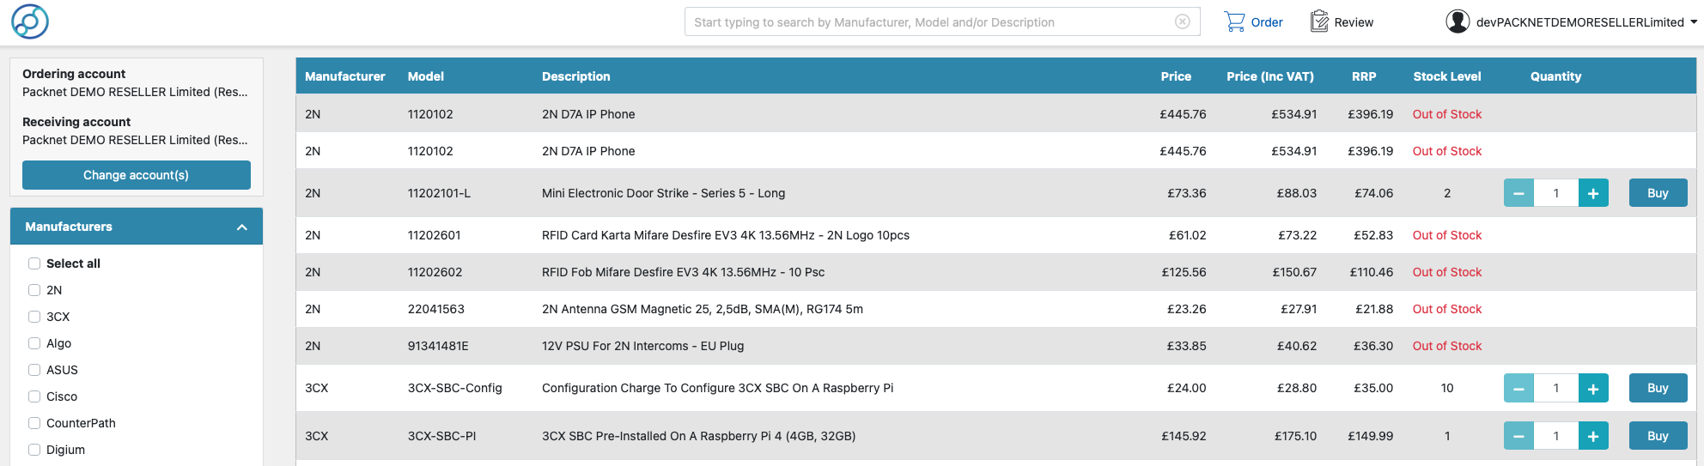This screenshot has height=466, width=1704.
Task: Tick the CounterPath manufacturer checkbox
Action: coord(34,423)
